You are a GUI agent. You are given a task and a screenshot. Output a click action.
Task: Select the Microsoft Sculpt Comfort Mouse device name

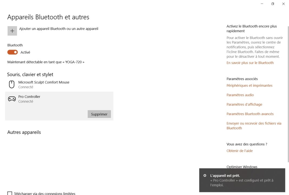[x=44, y=82]
